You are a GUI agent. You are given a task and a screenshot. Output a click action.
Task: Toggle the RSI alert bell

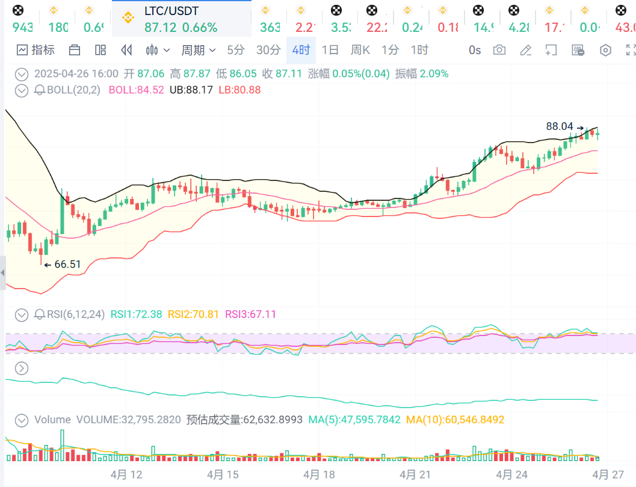40,314
